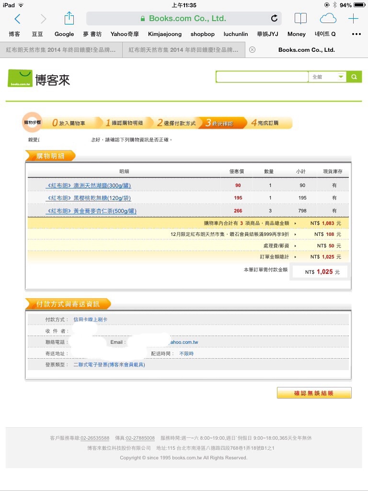Screen dimensions: 368x491
Task: Click the 現貨庫存 column header
Action: (333, 171)
